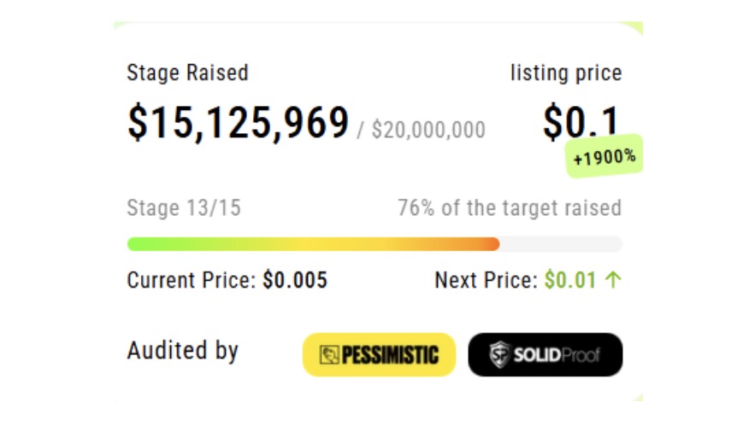Click the Stage 13/15 label
749x437 pixels.
click(184, 208)
